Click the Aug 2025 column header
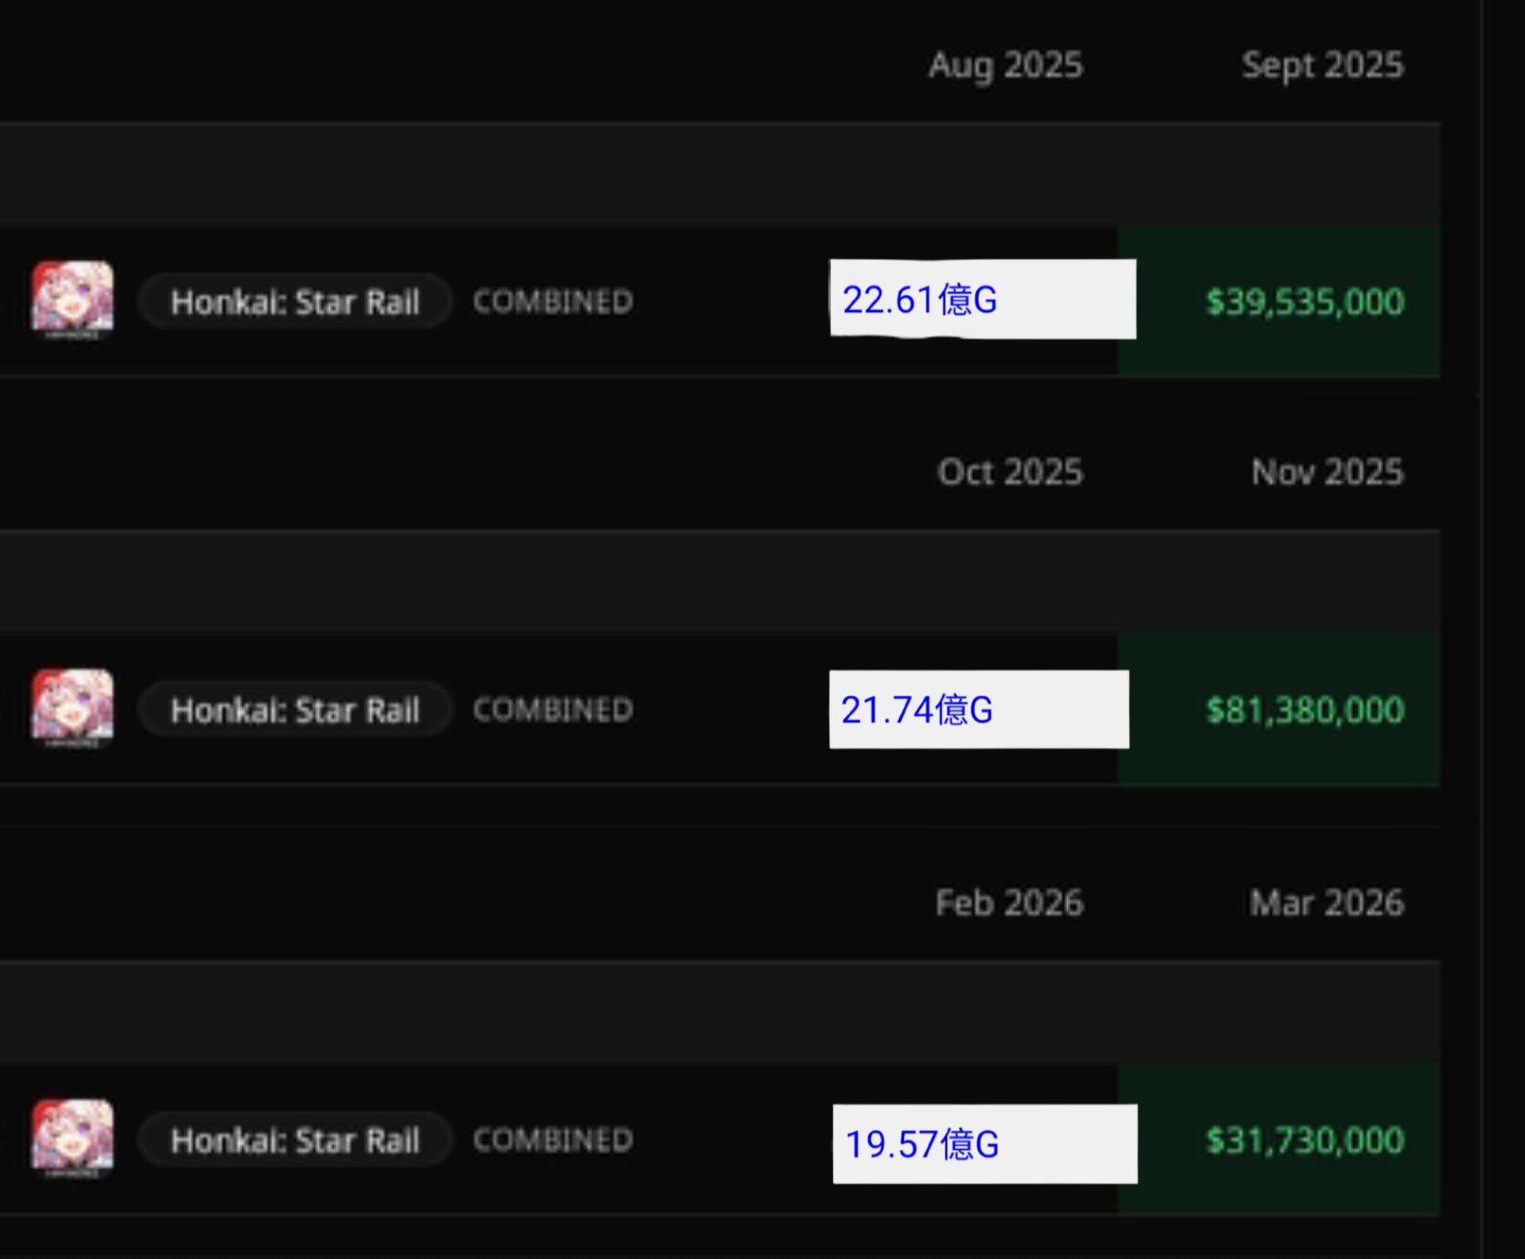This screenshot has width=1525, height=1259. (x=1006, y=65)
